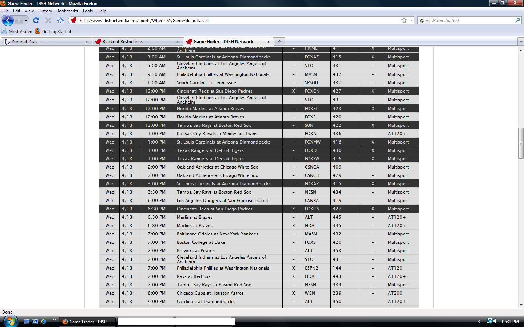The image size is (524, 327).
Task: Click the 10:31 PM system clock
Action: point(510,322)
